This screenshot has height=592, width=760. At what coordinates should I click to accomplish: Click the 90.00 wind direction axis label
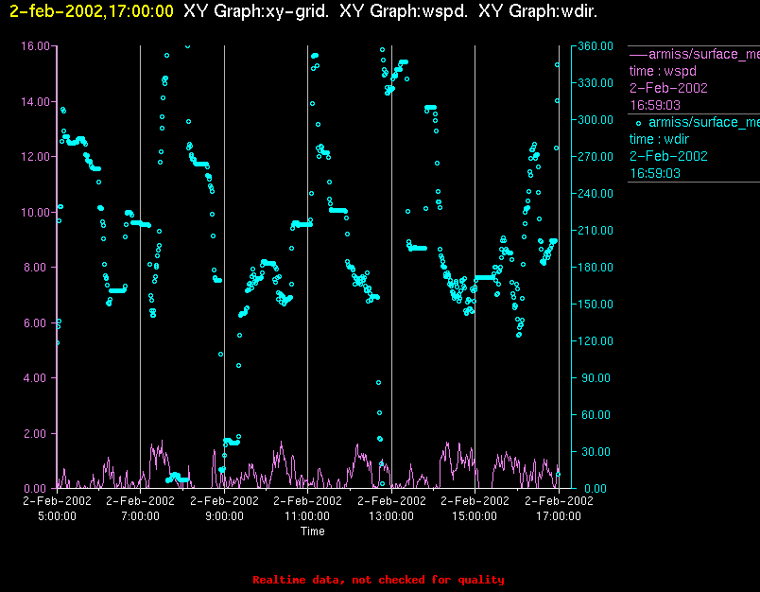597,377
